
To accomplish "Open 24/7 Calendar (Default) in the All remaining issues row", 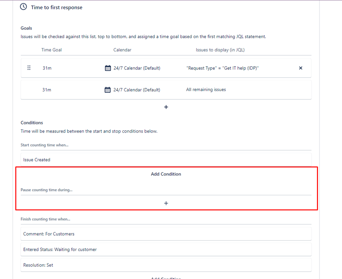I will pos(137,90).
